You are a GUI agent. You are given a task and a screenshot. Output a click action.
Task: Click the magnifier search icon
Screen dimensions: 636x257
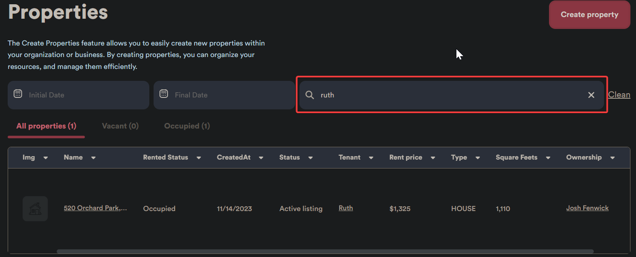click(310, 95)
